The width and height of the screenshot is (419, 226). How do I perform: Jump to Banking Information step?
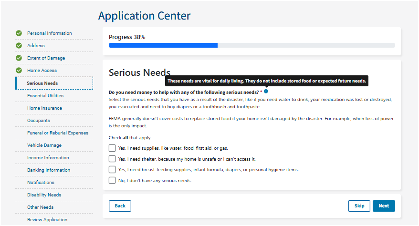49,170
